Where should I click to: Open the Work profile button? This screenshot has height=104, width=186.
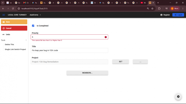tap(175, 9)
